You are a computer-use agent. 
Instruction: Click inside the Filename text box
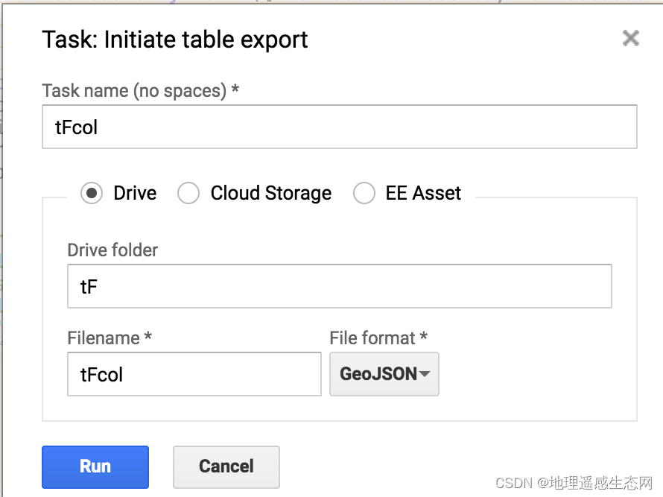(x=194, y=374)
